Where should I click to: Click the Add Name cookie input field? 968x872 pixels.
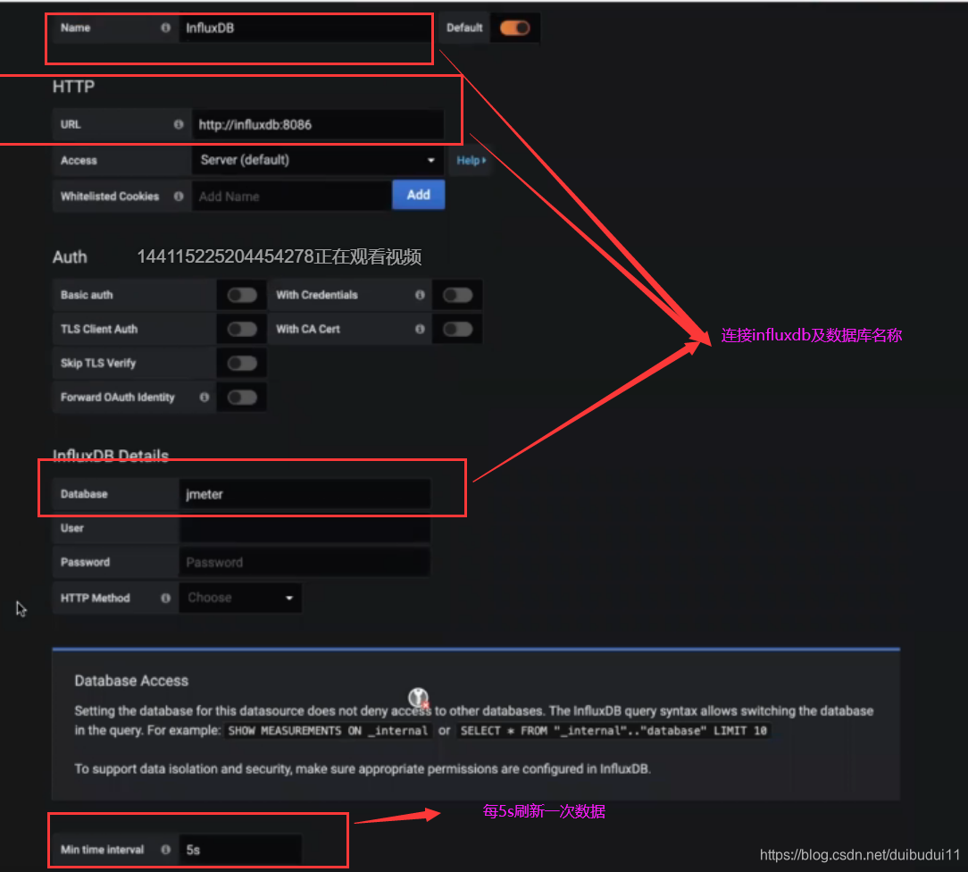coord(292,197)
